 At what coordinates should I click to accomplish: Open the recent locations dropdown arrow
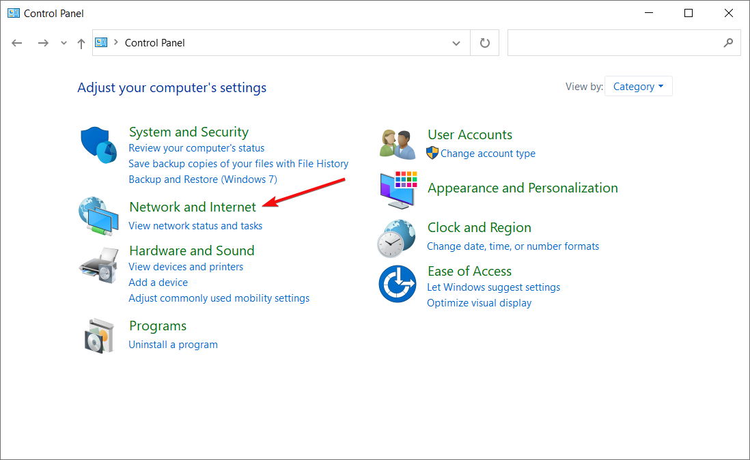(64, 43)
